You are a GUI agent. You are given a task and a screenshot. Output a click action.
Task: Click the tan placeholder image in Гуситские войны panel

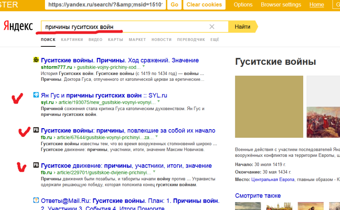(x=269, y=107)
